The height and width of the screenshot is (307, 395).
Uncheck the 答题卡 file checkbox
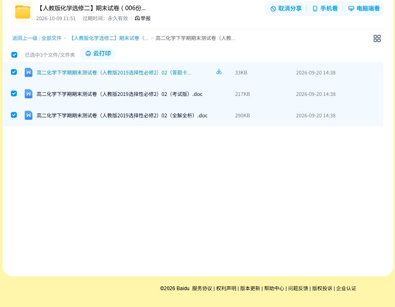pos(14,72)
